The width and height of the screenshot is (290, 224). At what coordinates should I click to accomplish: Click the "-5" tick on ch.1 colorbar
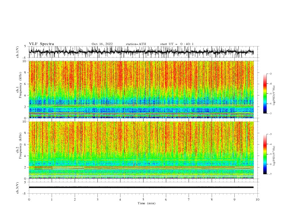(270, 94)
